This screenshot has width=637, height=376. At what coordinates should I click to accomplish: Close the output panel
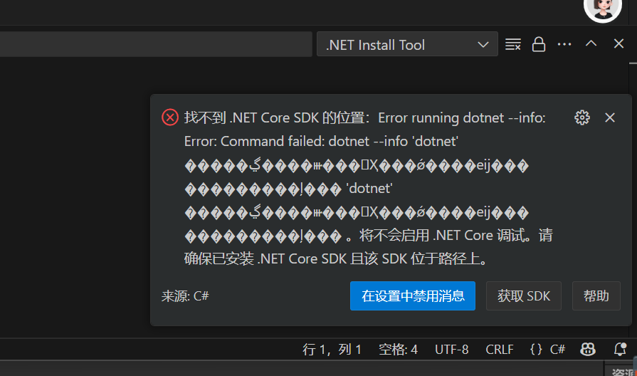(618, 43)
